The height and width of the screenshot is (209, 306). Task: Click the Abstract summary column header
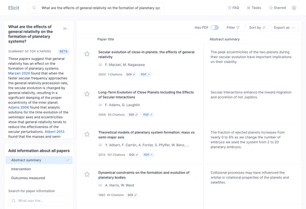point(225,39)
